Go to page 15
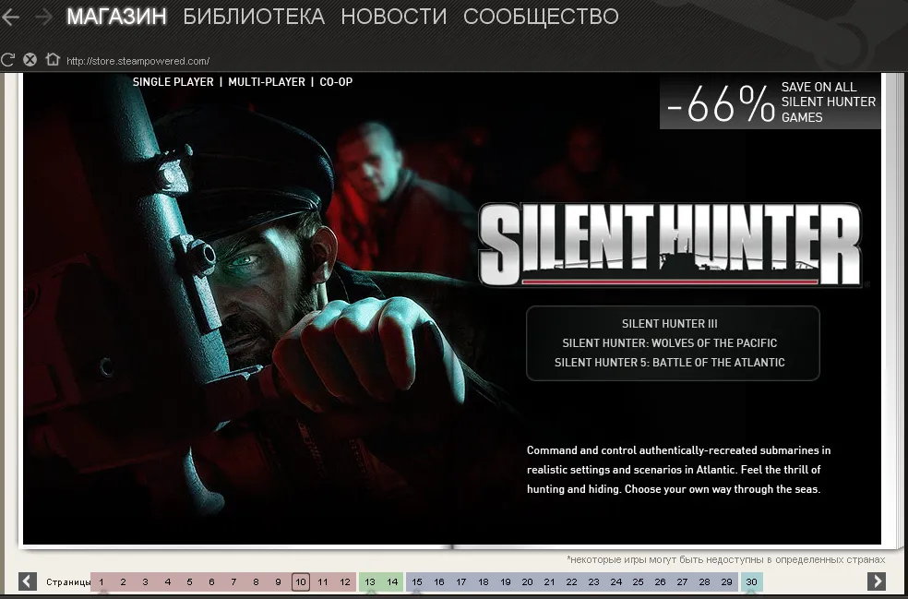Image resolution: width=908 pixels, height=599 pixels. pyautogui.click(x=417, y=581)
